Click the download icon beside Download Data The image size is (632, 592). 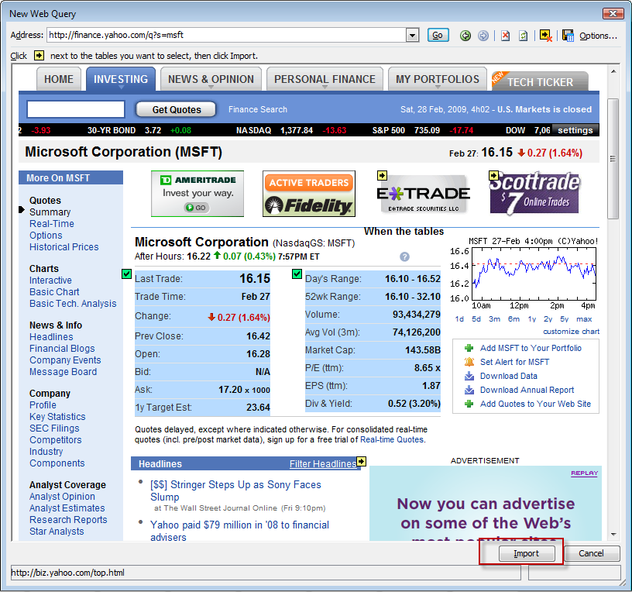[x=469, y=376]
